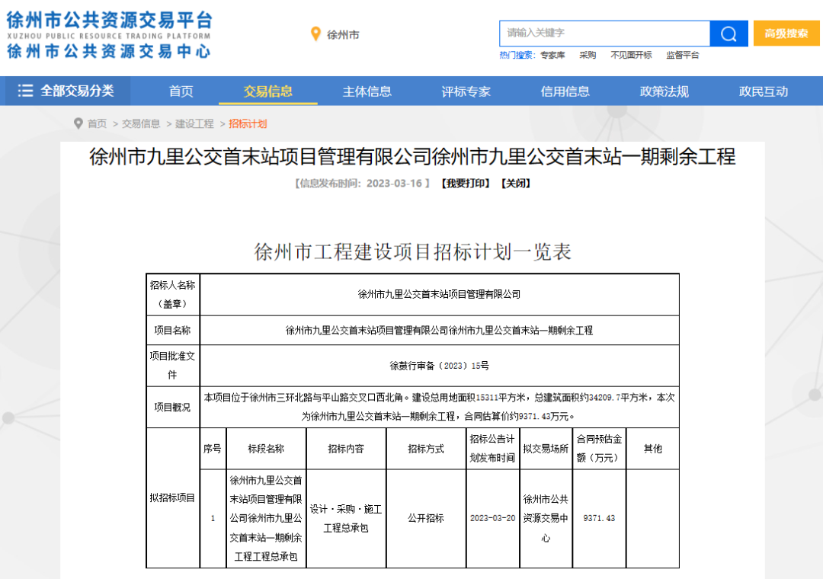Click the 设计·采购·施工工程总承包 cell
Screen dimensions: 823x579
click(x=346, y=518)
